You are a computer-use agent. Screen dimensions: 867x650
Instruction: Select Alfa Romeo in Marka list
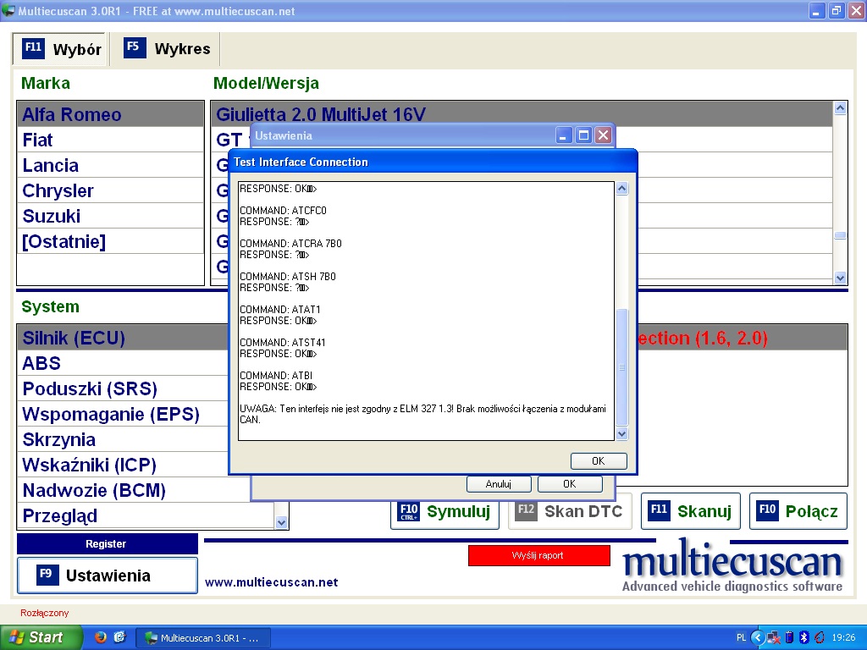[x=111, y=114]
